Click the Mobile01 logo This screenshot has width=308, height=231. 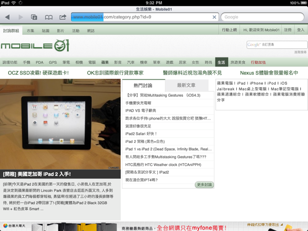click(x=35, y=46)
